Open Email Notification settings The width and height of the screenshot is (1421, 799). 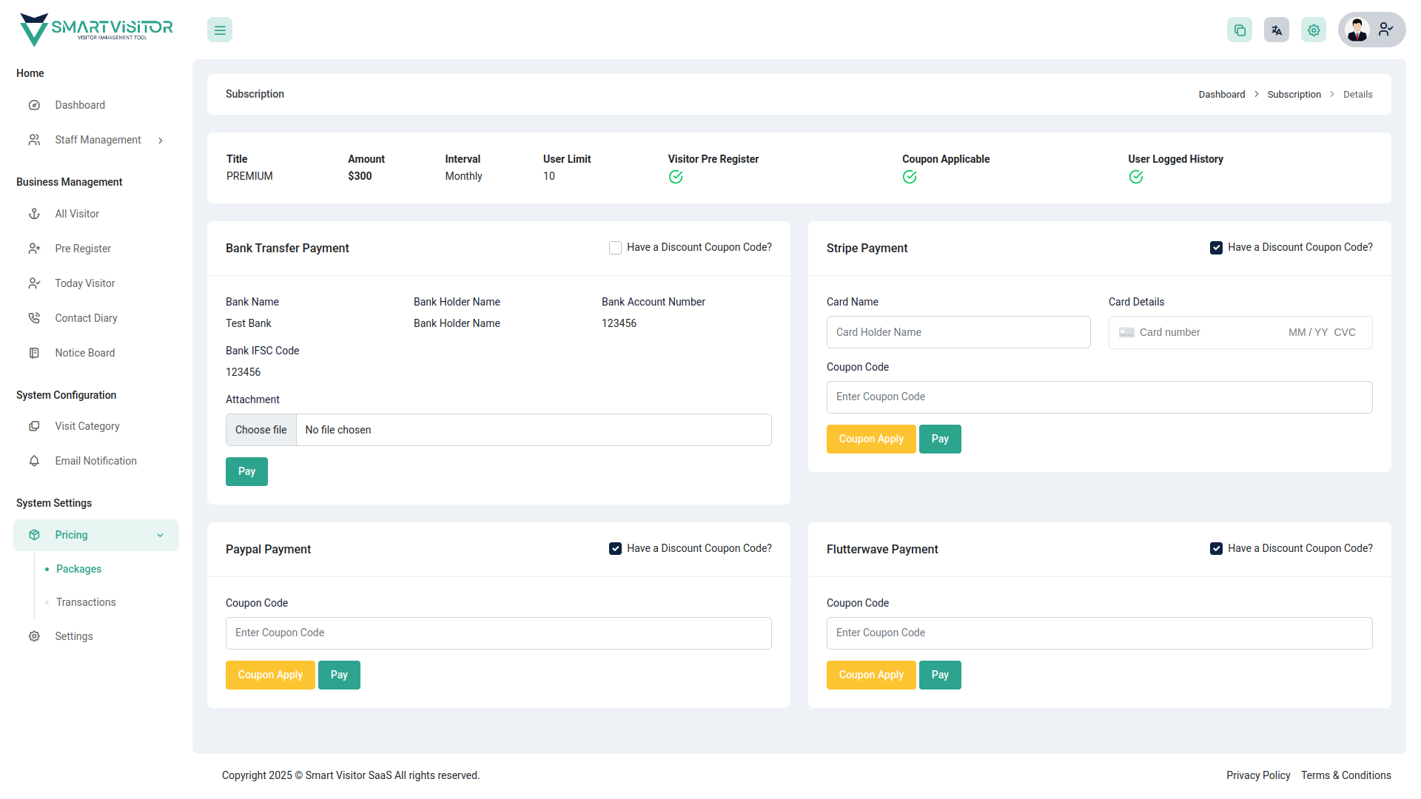(95, 460)
